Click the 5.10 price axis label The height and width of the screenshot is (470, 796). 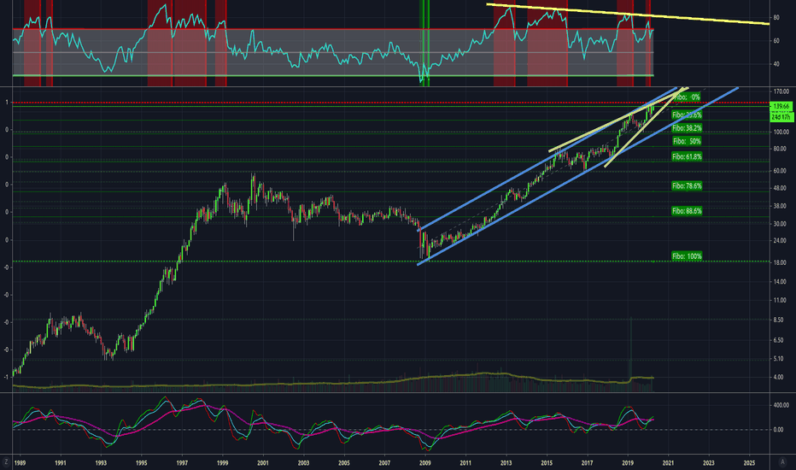(780, 359)
